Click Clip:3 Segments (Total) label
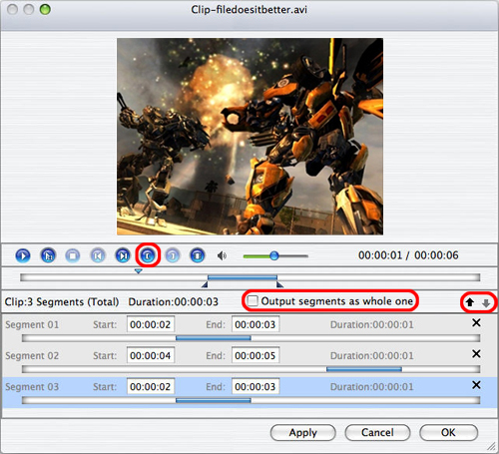 pos(62,302)
